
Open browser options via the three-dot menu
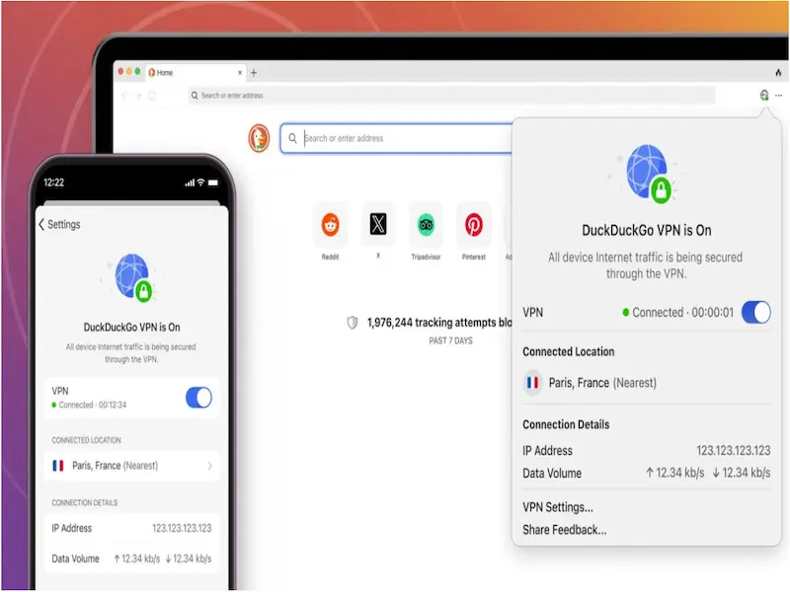[x=779, y=95]
